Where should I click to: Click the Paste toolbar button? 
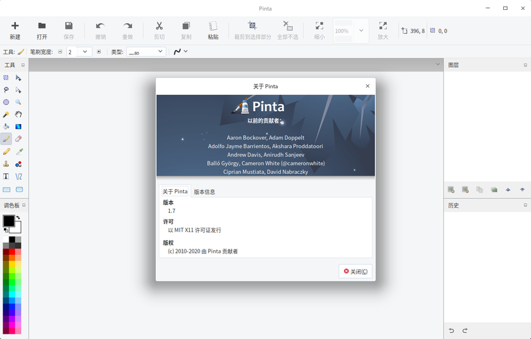(x=213, y=31)
